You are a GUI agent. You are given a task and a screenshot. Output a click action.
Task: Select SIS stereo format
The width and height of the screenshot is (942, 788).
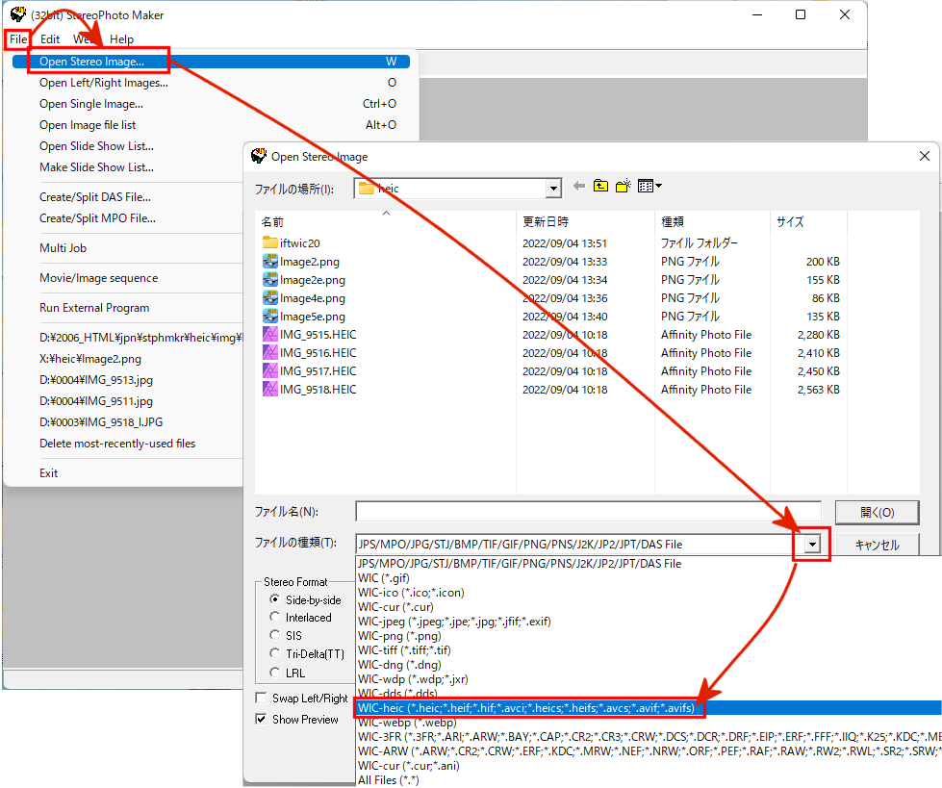(275, 635)
